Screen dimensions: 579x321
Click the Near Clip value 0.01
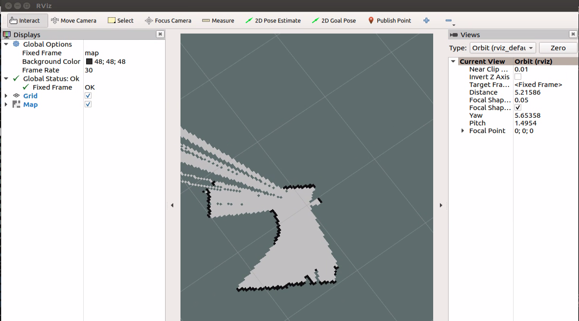(x=521, y=69)
